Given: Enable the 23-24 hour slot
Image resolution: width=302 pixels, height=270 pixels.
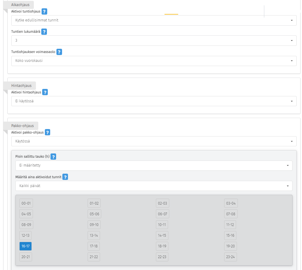Looking at the screenshot, I should point(230,257).
